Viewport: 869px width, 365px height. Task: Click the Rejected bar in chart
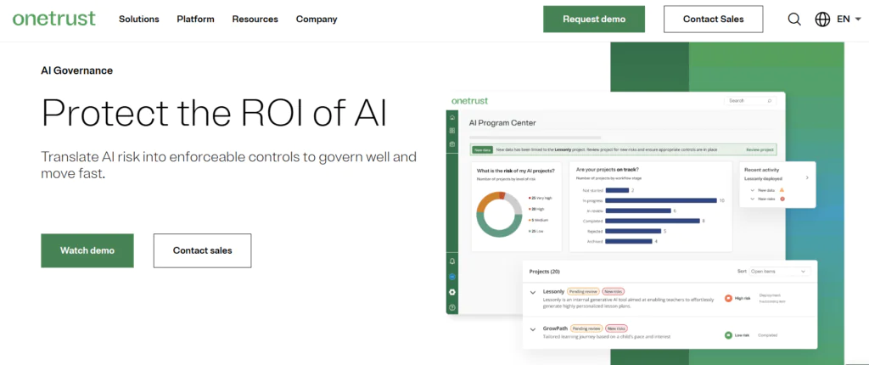[633, 231]
